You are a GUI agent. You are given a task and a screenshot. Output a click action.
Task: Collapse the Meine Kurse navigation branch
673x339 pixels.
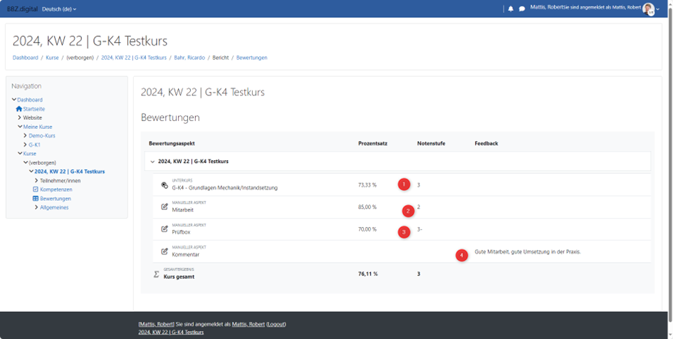coord(20,127)
